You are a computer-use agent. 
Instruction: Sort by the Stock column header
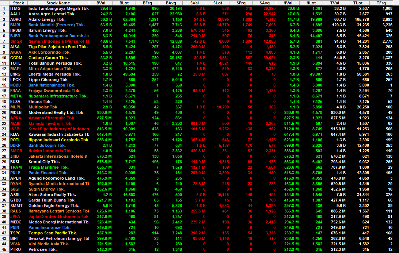pyautogui.click(x=18, y=3)
